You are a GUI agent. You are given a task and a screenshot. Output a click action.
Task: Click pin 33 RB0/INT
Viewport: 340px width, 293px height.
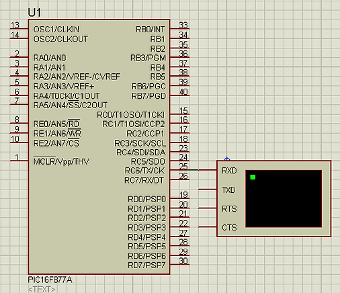coord(180,29)
